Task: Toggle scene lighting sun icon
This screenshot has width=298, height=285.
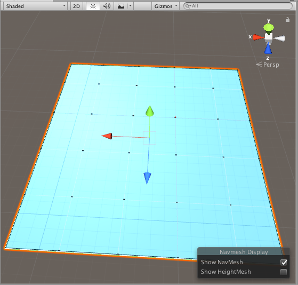Action: (x=93, y=6)
